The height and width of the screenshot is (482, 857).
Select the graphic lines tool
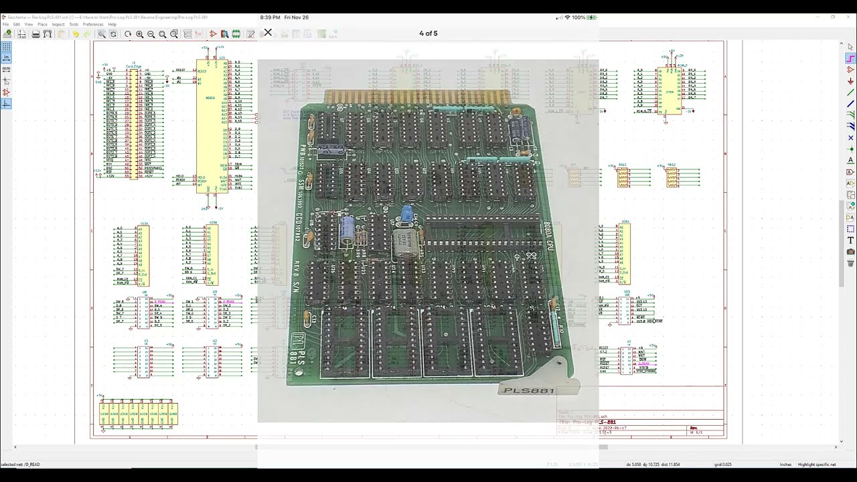[850, 229]
